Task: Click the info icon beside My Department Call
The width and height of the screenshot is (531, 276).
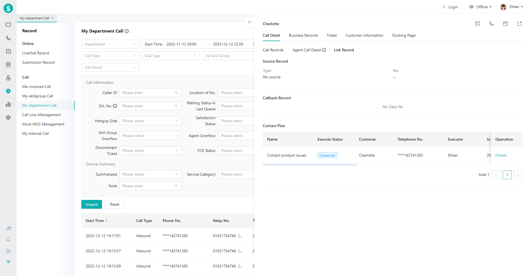Action: (x=127, y=31)
